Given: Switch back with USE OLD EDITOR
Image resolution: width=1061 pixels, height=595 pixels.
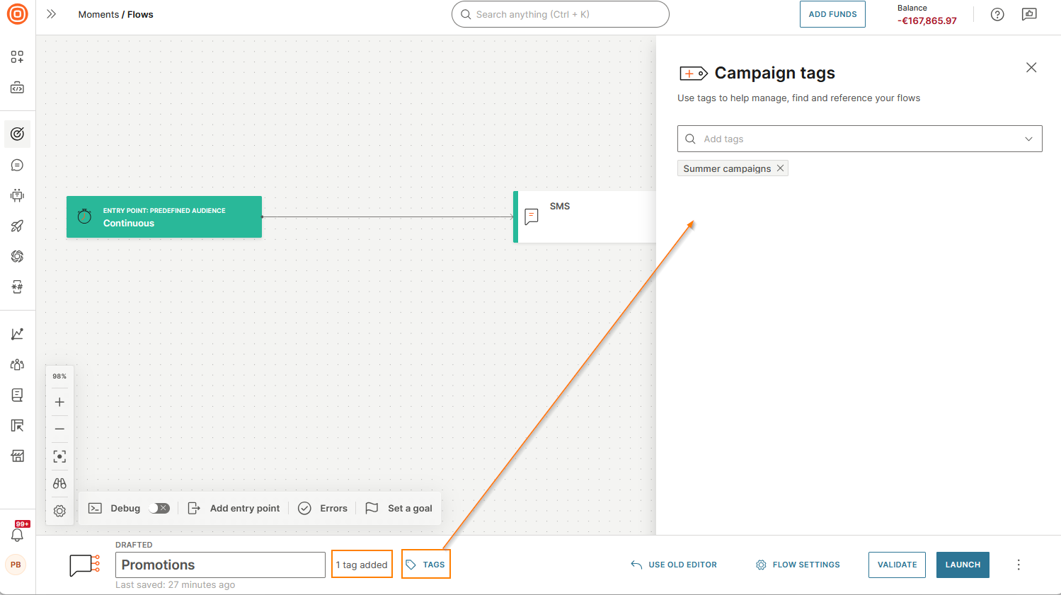Looking at the screenshot, I should tap(673, 565).
